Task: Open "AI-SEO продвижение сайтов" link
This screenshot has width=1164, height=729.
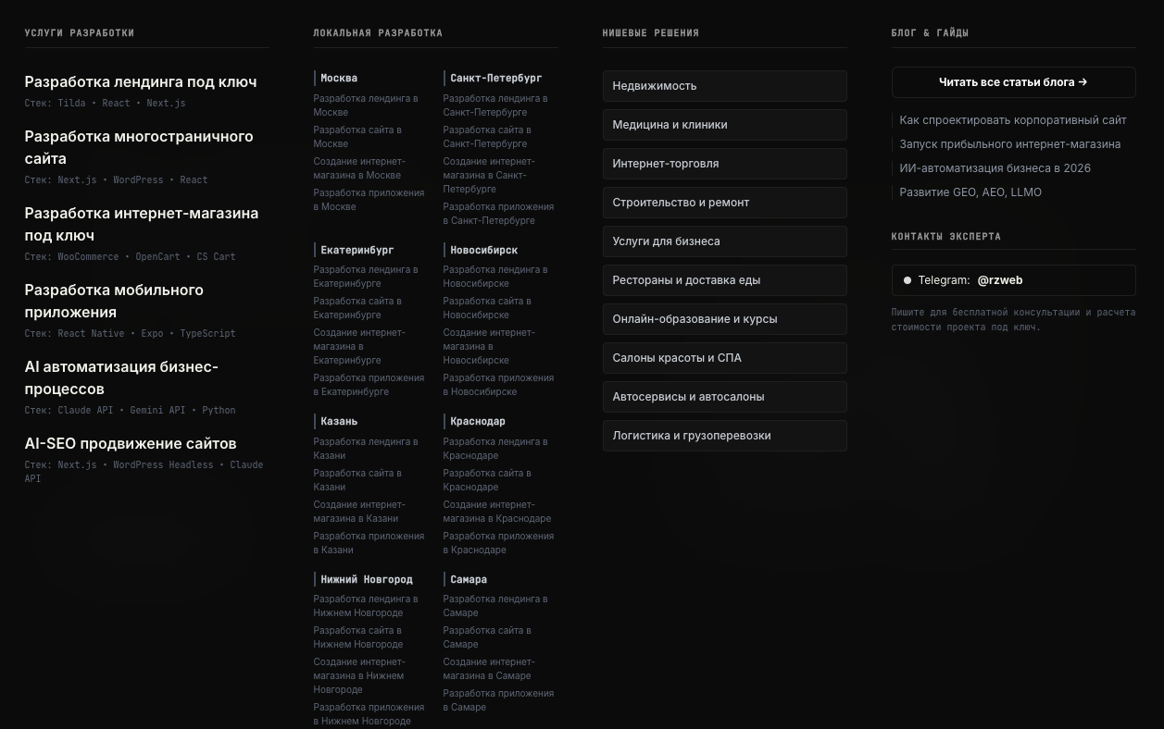Action: coord(131,443)
